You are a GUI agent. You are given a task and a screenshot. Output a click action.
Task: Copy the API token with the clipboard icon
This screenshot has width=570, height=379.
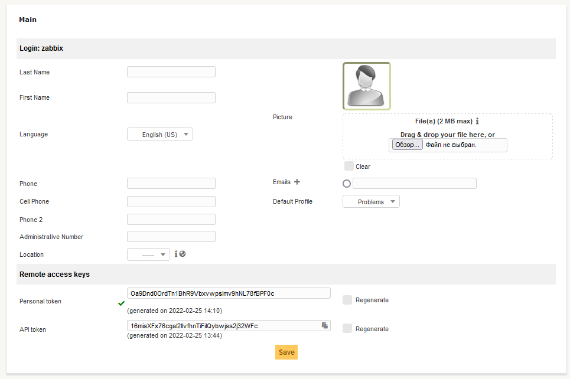[x=324, y=325]
